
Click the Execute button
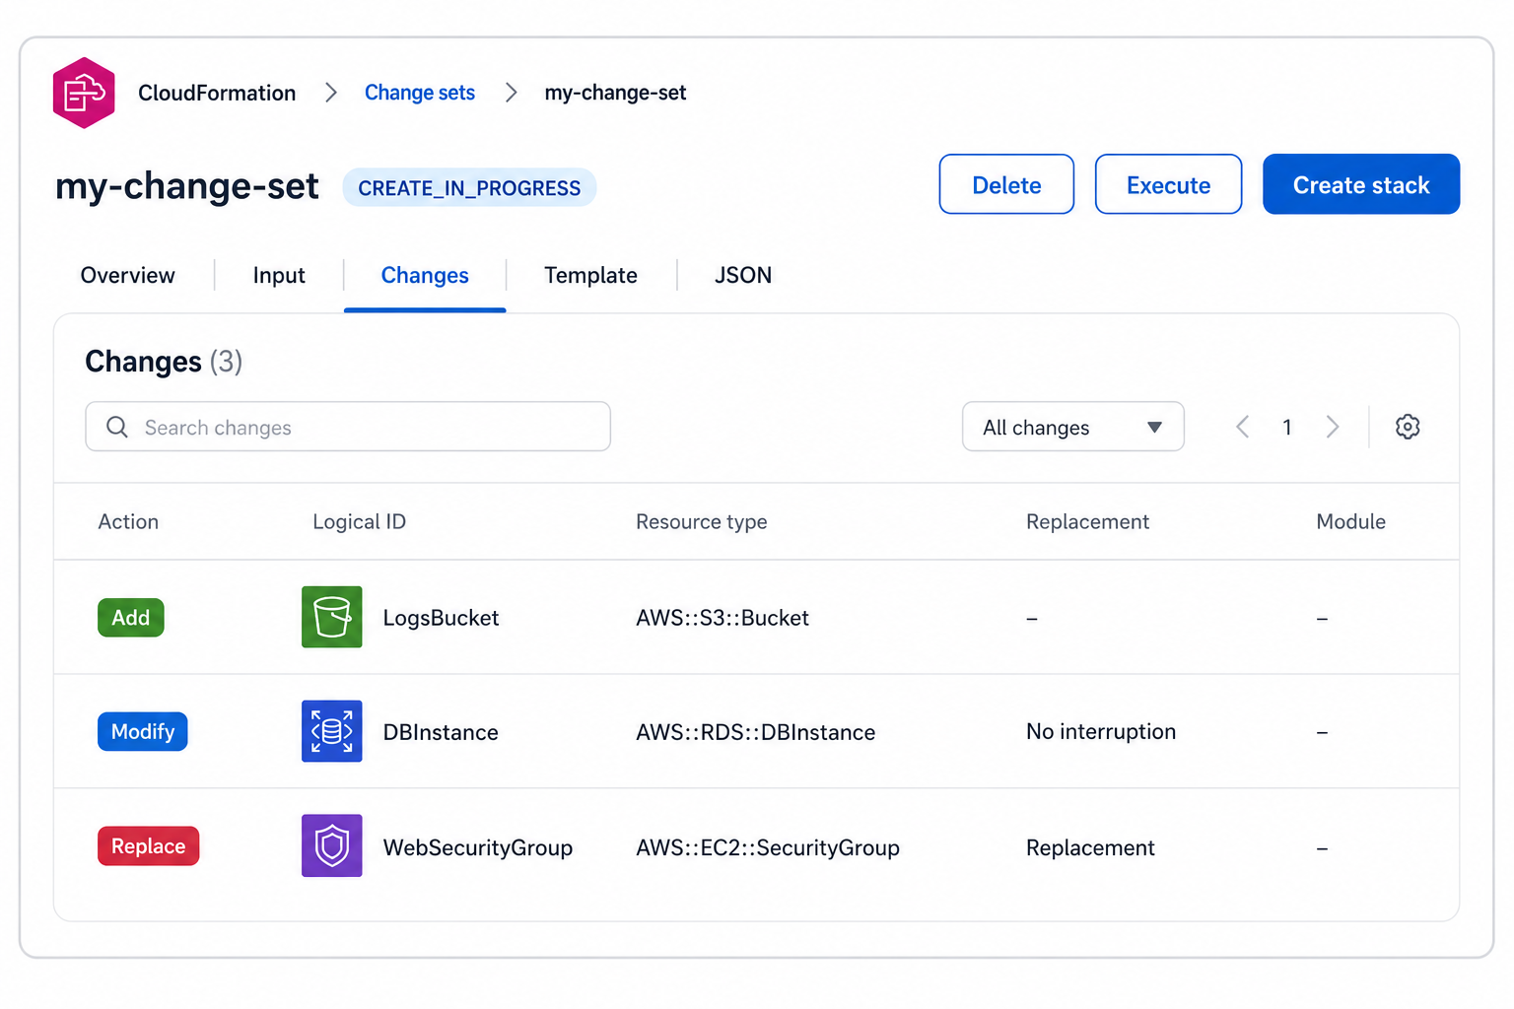pos(1168,184)
